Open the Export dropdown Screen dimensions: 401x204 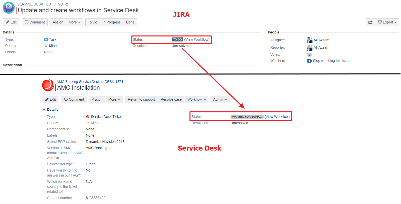(x=387, y=22)
